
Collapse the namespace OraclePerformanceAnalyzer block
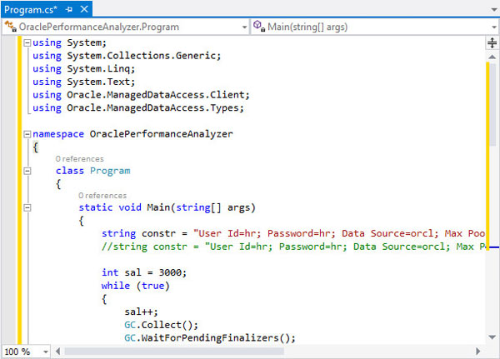tap(27, 134)
